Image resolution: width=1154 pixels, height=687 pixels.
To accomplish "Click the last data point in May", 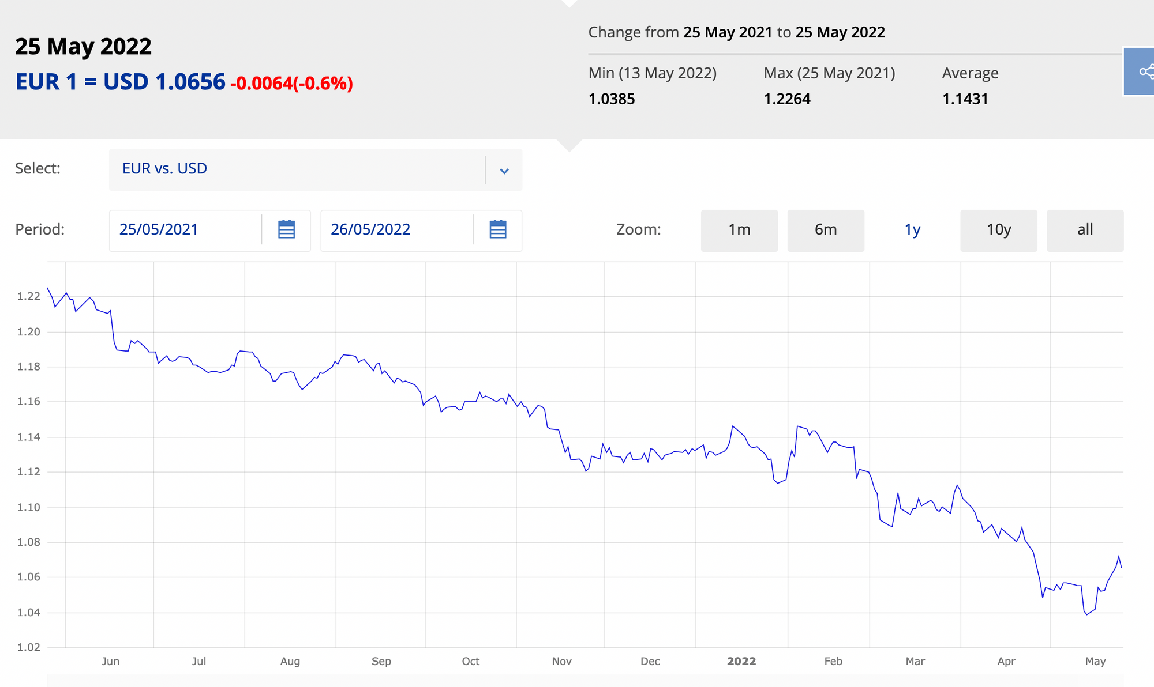I will tap(1121, 568).
